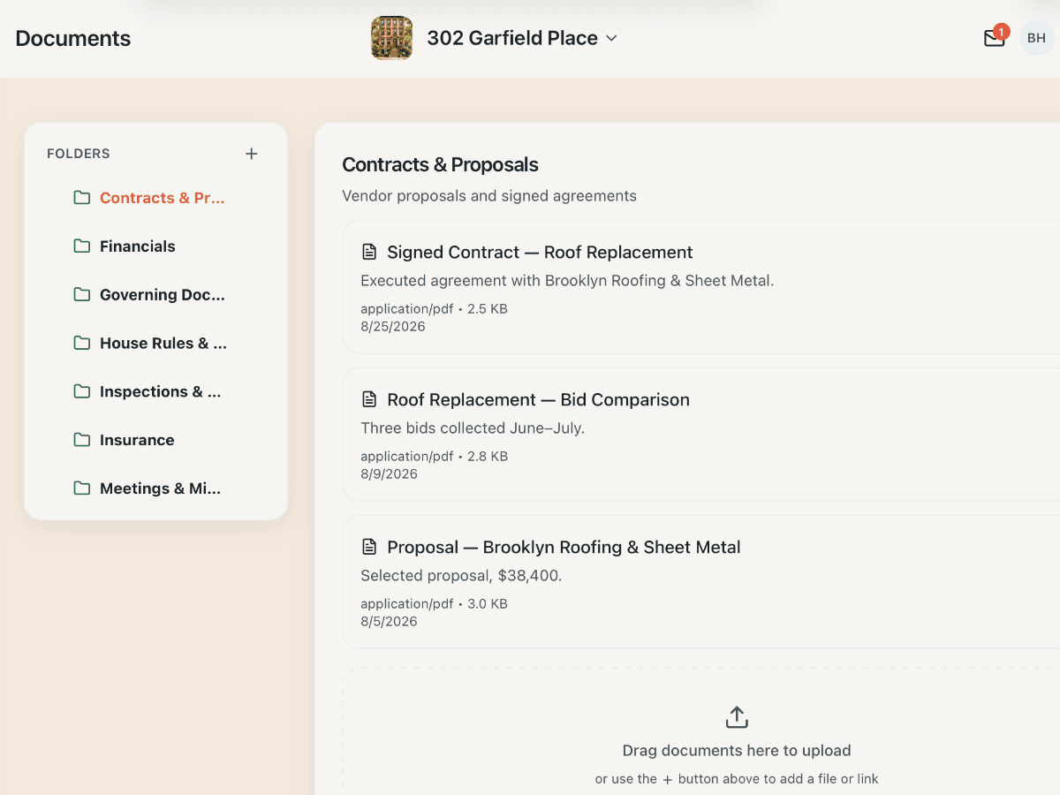The width and height of the screenshot is (1060, 795).
Task: Click the Bid Comparison document file icon
Action: (369, 400)
